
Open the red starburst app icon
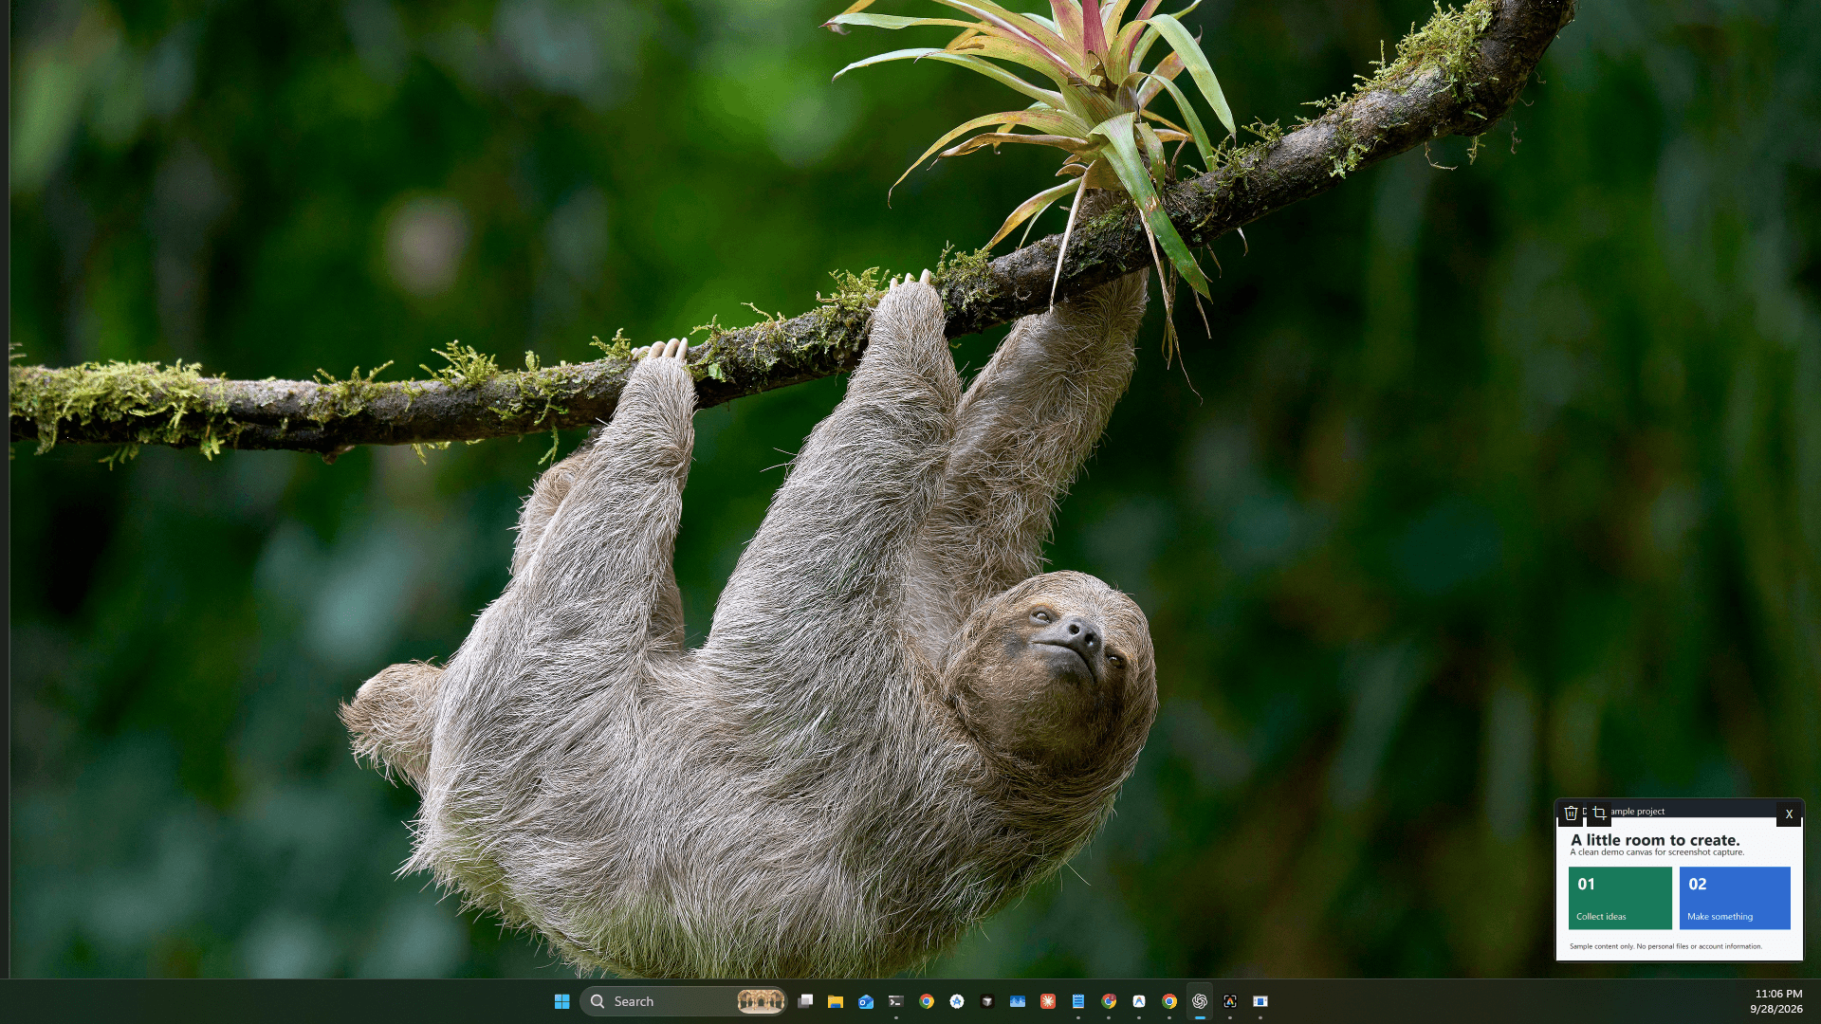[x=1048, y=1001]
